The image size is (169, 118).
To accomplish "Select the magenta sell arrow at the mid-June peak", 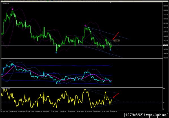I will 85,26.
